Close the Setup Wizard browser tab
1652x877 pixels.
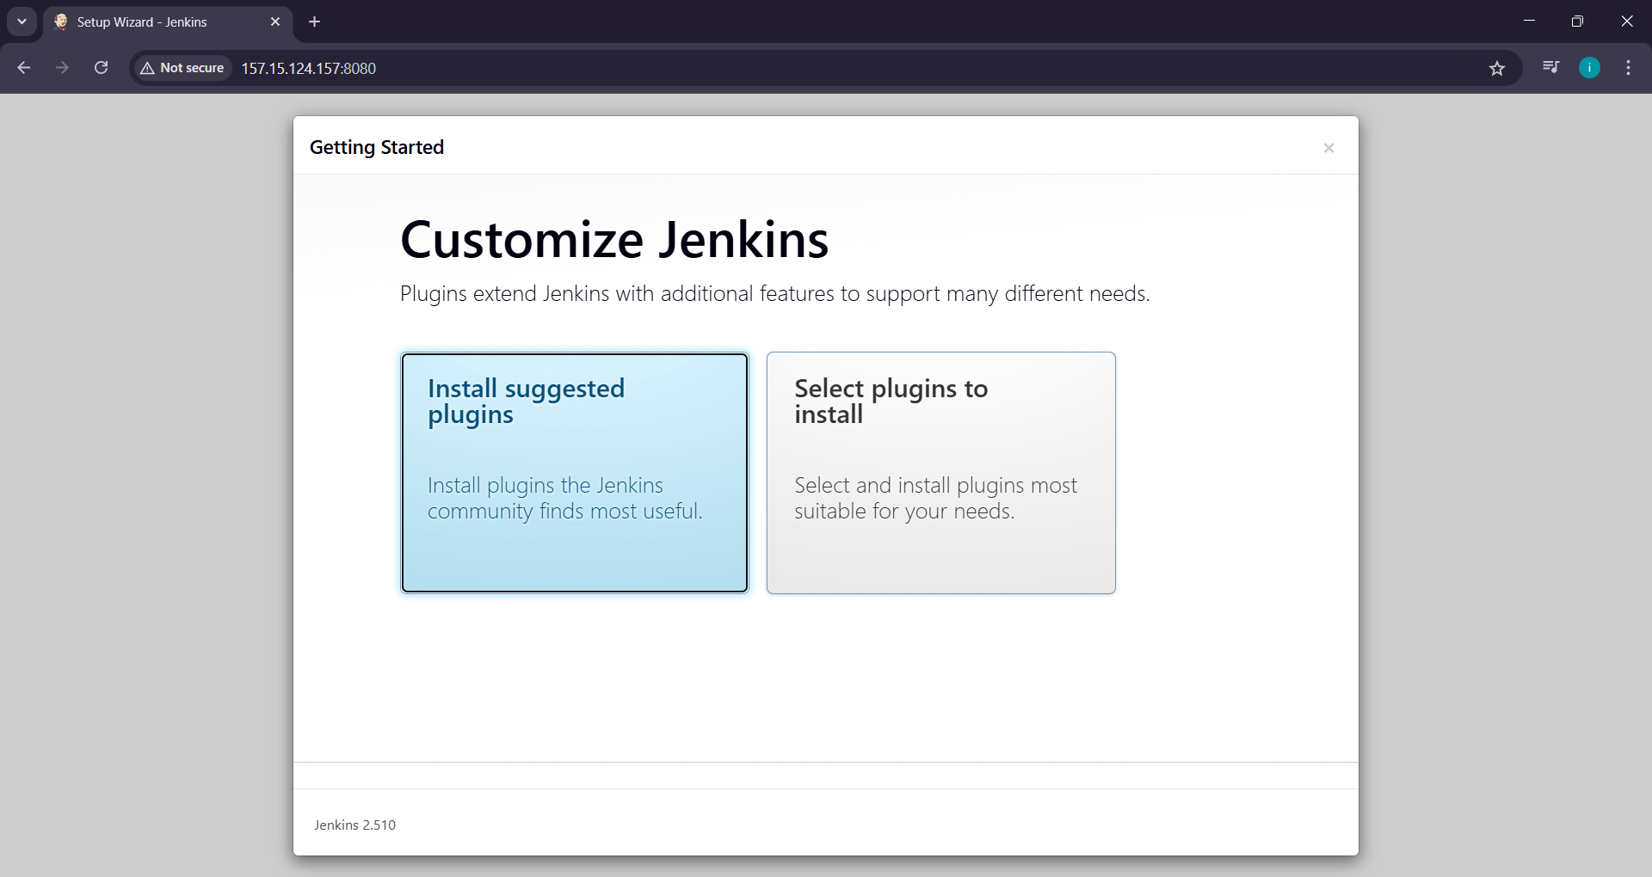(275, 21)
